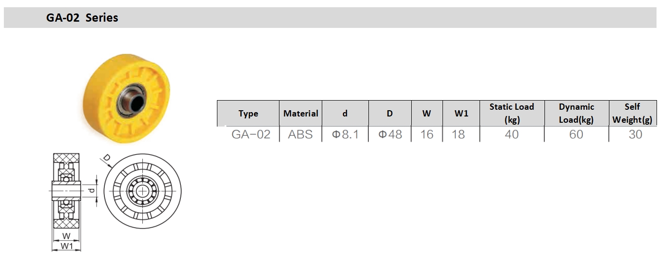
Task: Click the wheel cross-section side drawing
Action: pos(66,191)
